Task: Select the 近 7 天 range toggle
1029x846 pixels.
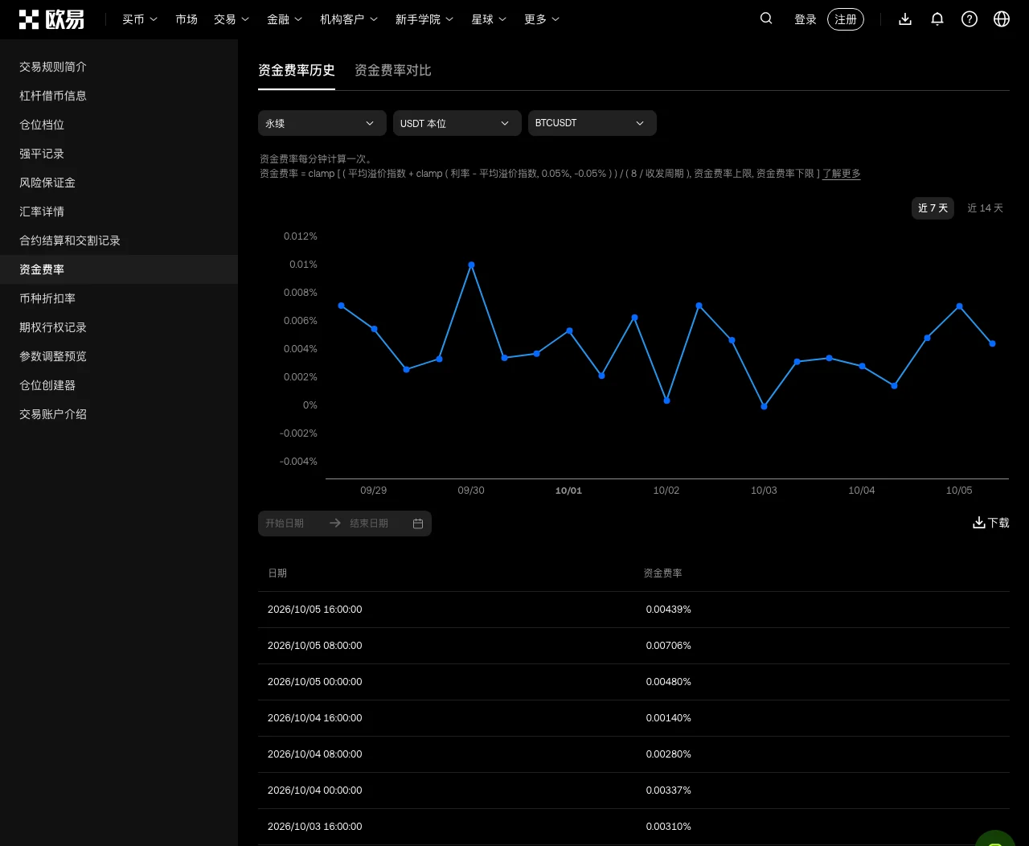Action: point(933,208)
